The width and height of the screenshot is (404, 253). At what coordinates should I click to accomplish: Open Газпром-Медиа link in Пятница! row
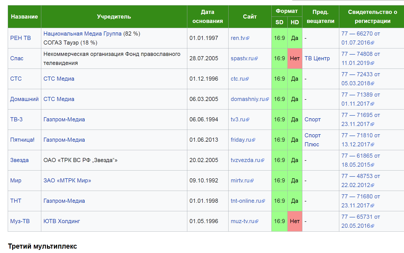click(64, 140)
